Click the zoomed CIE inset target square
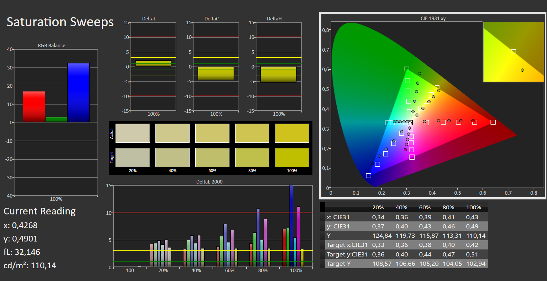The image size is (547, 281). 513,52
